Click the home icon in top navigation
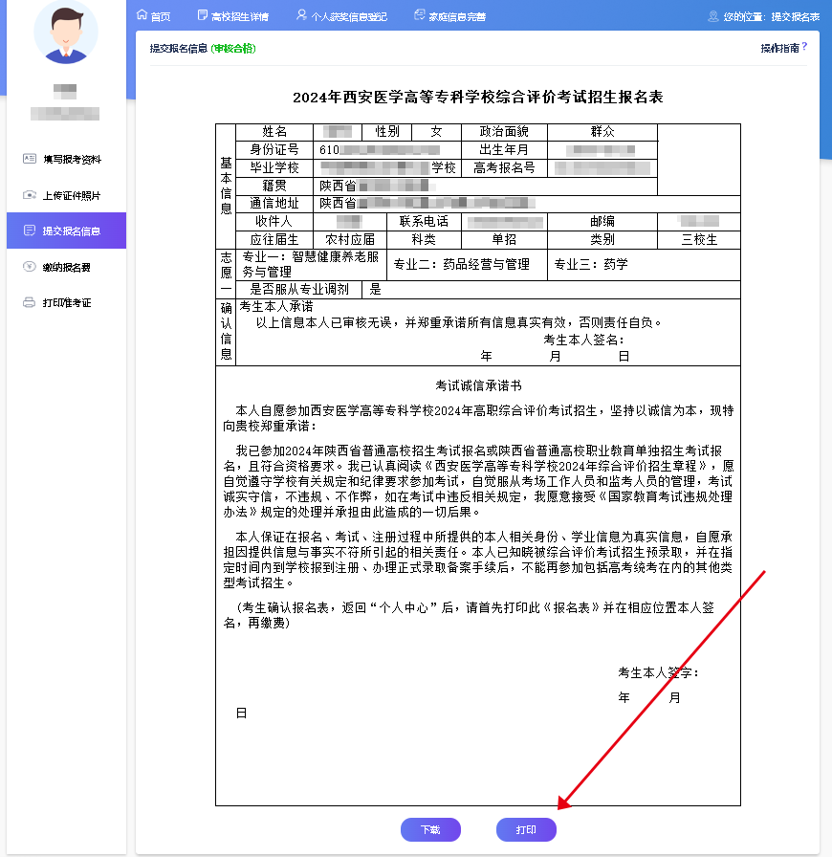 click(142, 15)
